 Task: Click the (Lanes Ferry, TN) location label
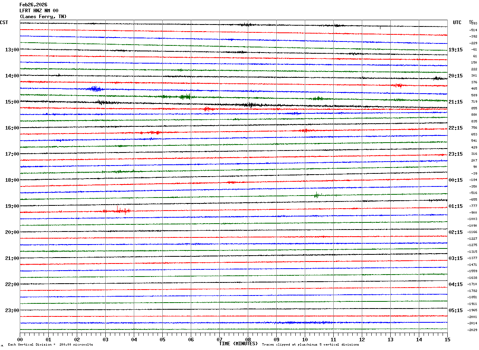tap(43, 17)
